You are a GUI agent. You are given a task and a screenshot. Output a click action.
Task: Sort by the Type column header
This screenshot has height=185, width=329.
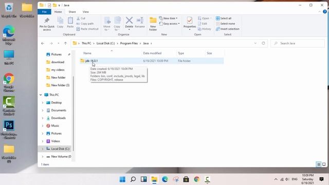pyautogui.click(x=181, y=53)
